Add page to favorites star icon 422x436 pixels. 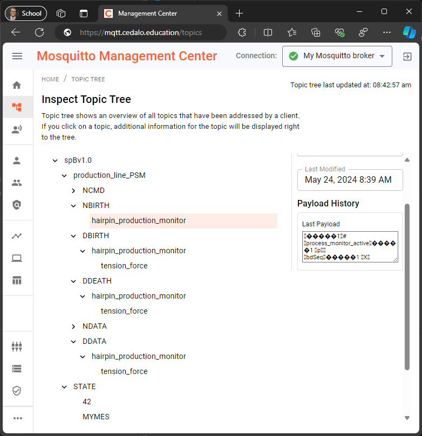pyautogui.click(x=292, y=32)
